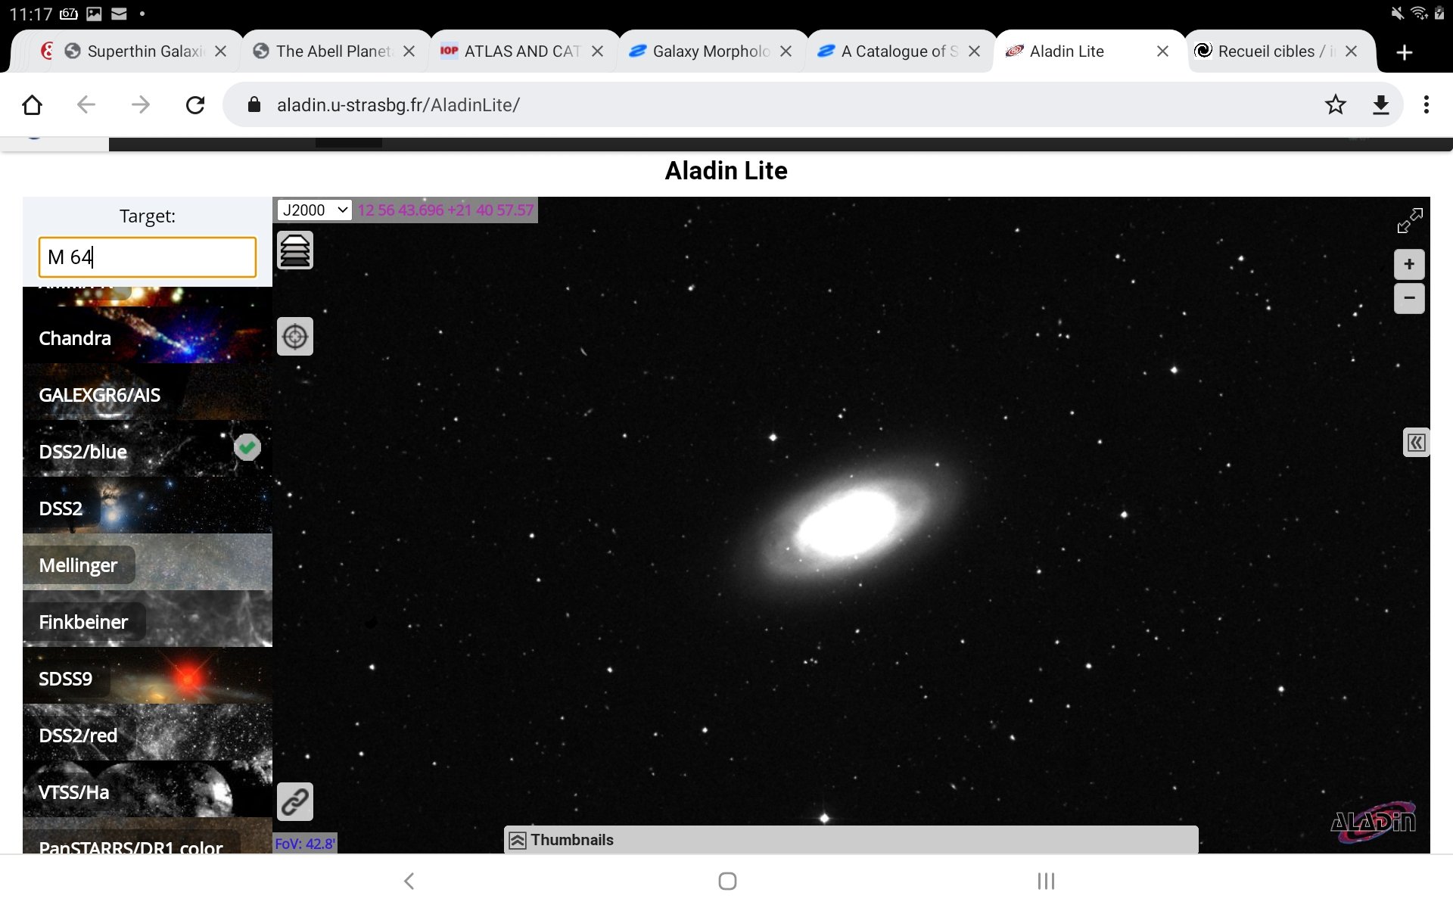Click the address bar URL

pyautogui.click(x=398, y=105)
